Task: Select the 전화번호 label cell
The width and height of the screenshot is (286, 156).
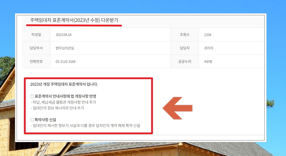Action: click(x=36, y=62)
